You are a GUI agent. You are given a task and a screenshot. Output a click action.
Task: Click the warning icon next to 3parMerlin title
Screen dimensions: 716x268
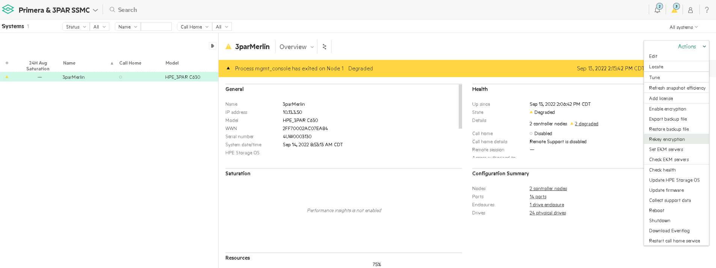(228, 47)
